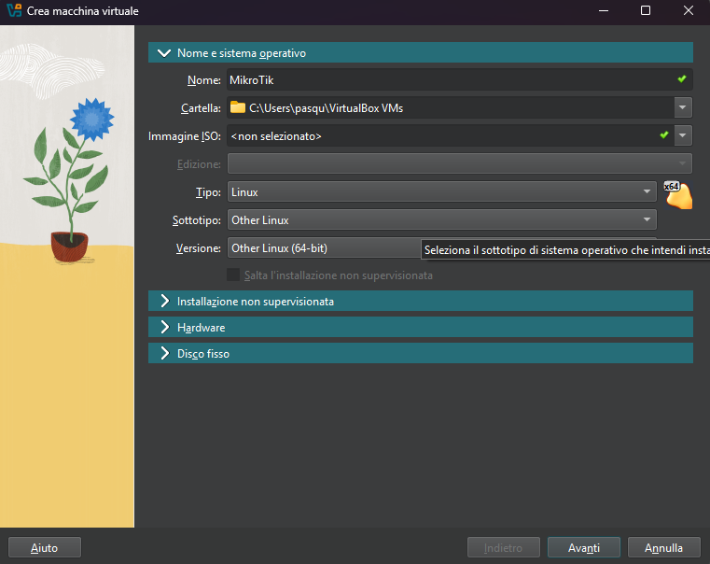Click the greyed-out Indietro button
710x564 pixels.
pyautogui.click(x=504, y=547)
